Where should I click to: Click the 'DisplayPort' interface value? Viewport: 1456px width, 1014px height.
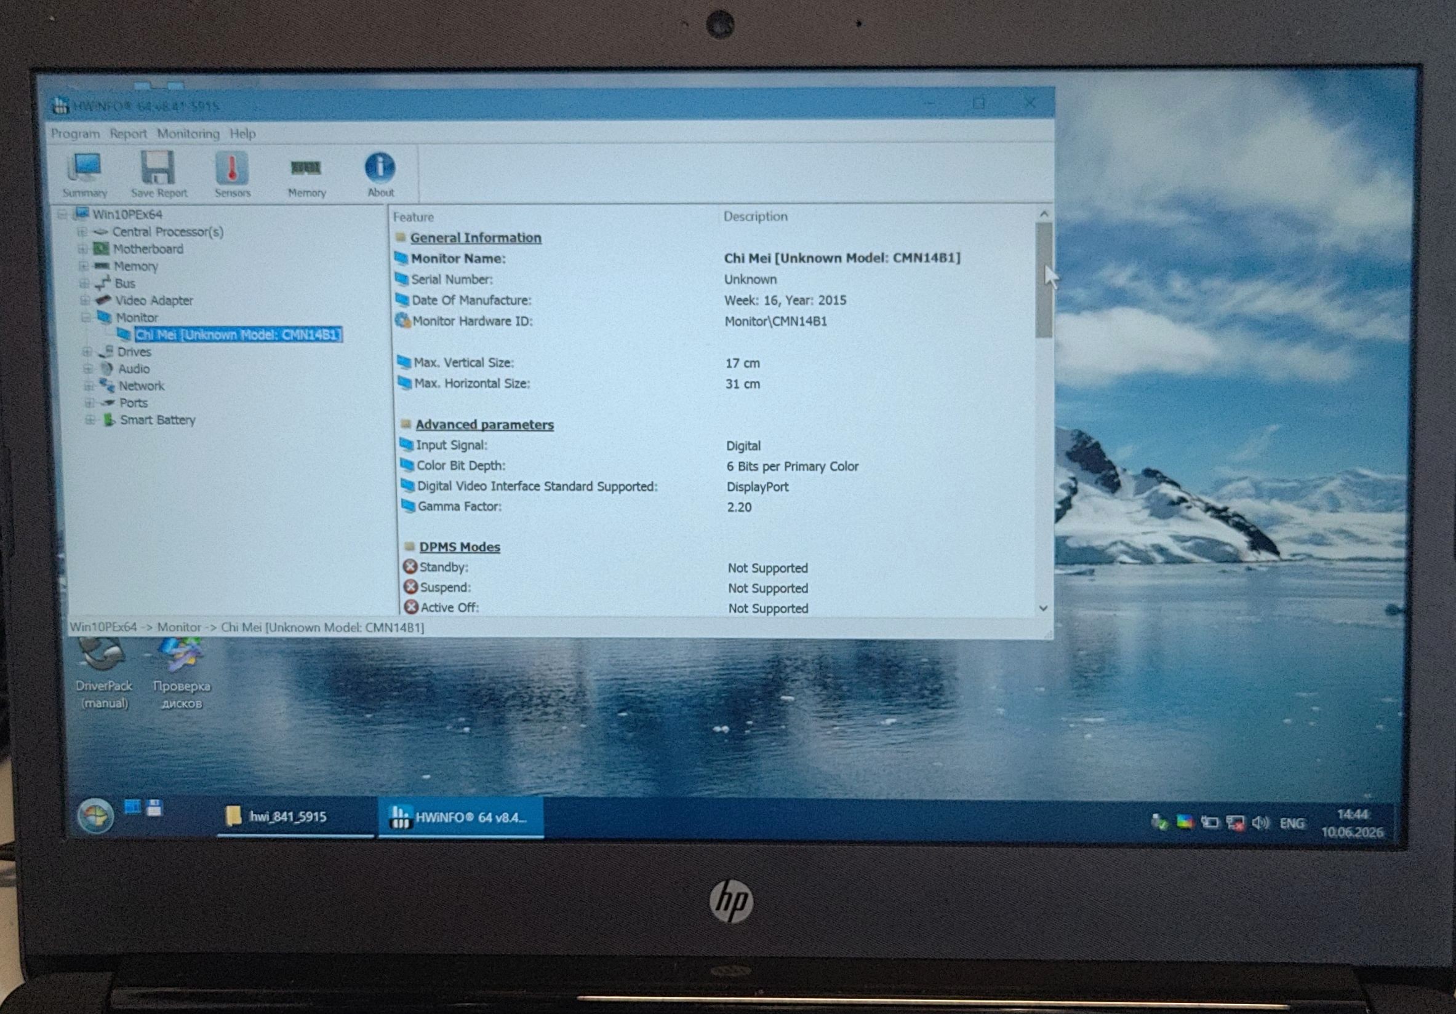(x=758, y=487)
